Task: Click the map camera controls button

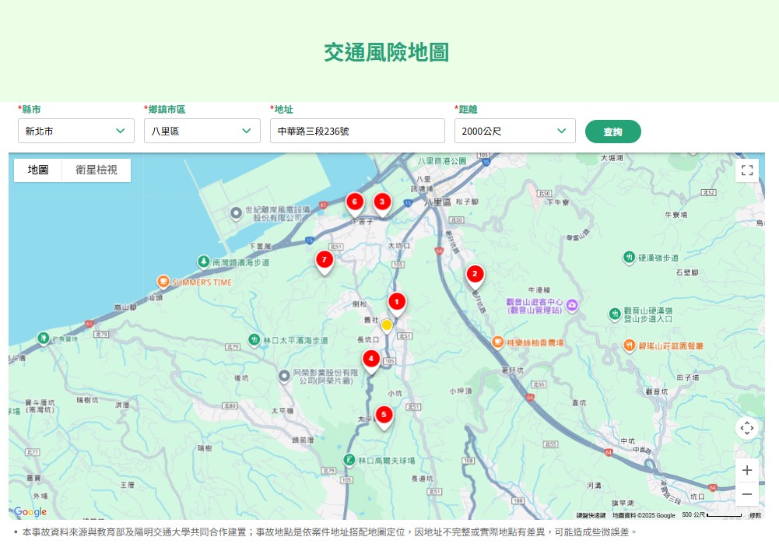Action: [746, 428]
